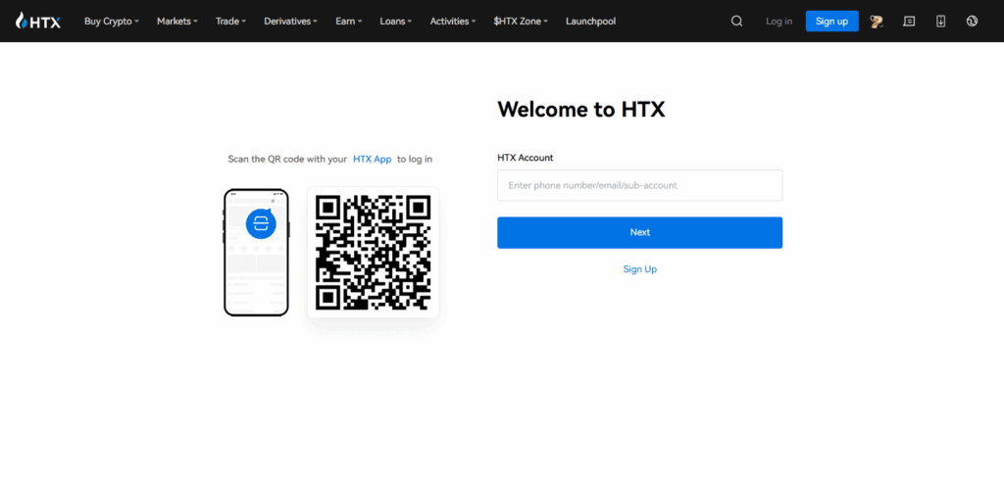This screenshot has width=1004, height=478.
Task: Follow the HTX App link
Action: point(372,159)
